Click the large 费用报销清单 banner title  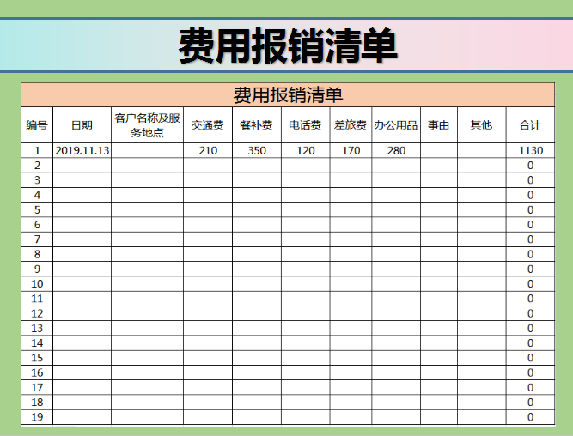pyautogui.click(x=287, y=45)
